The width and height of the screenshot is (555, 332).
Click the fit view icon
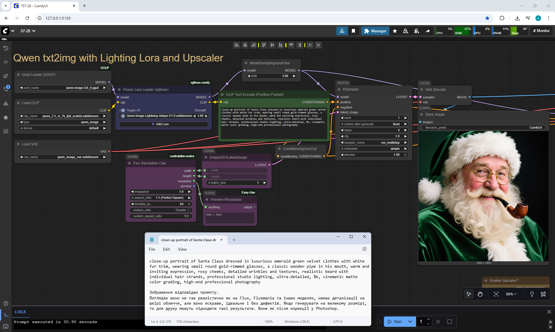[496, 294]
